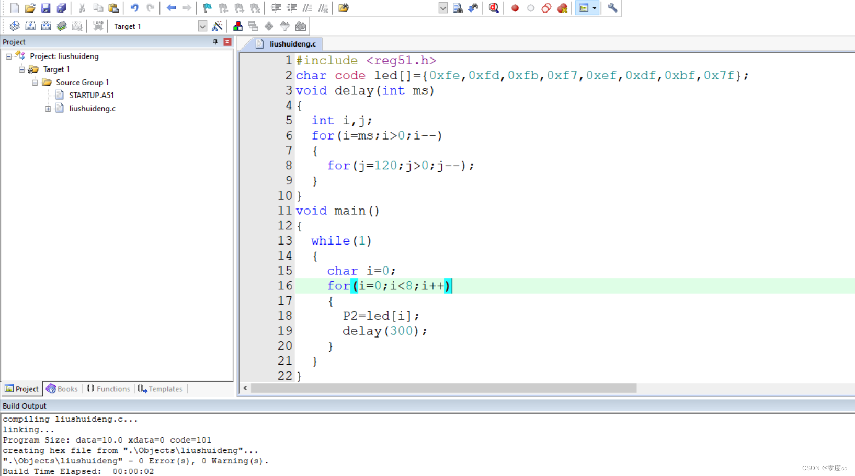Close the Project panel with the red X

tap(227, 42)
